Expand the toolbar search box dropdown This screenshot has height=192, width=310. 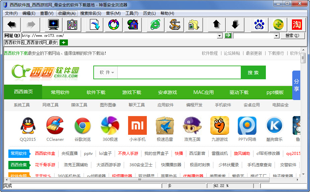pos(277,36)
